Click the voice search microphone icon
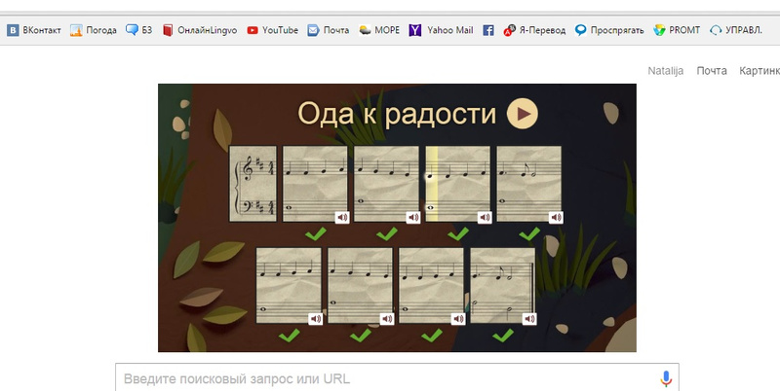This screenshot has width=780, height=391. point(666,378)
